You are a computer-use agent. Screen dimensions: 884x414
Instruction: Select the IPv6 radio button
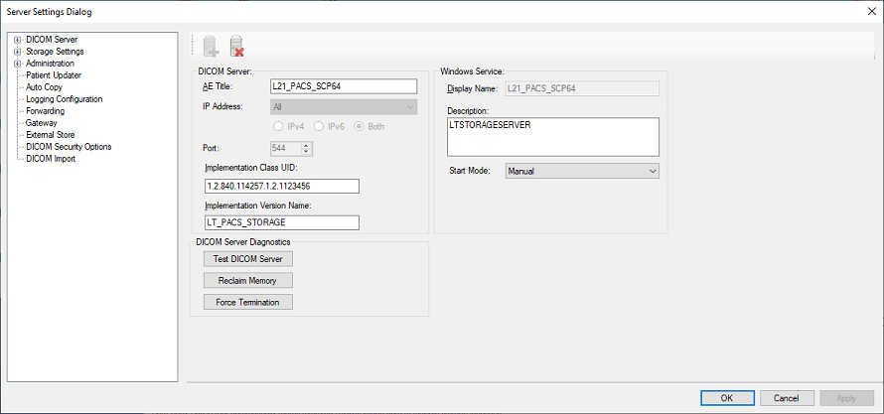coord(320,126)
